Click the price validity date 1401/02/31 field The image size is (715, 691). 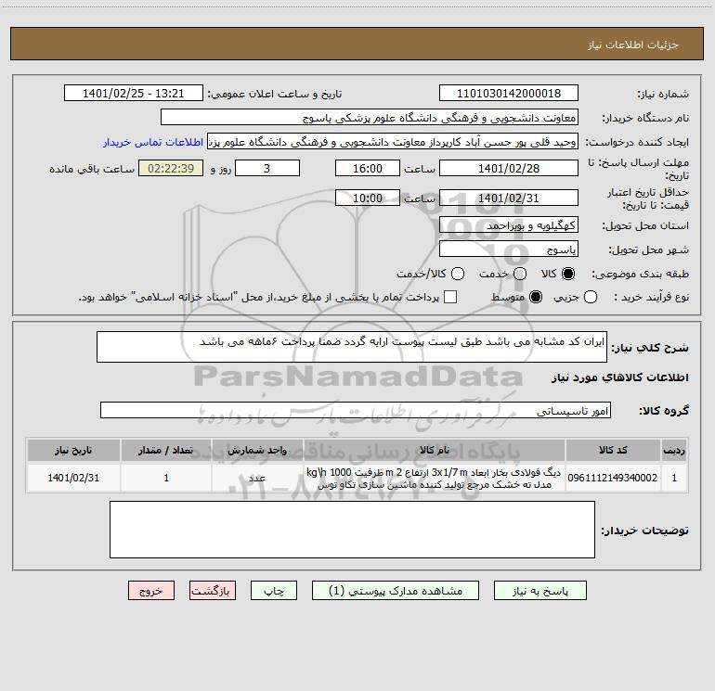click(x=509, y=198)
